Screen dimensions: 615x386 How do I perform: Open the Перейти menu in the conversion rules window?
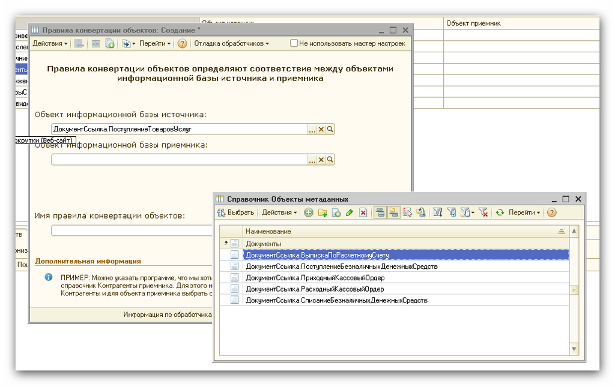pos(155,43)
